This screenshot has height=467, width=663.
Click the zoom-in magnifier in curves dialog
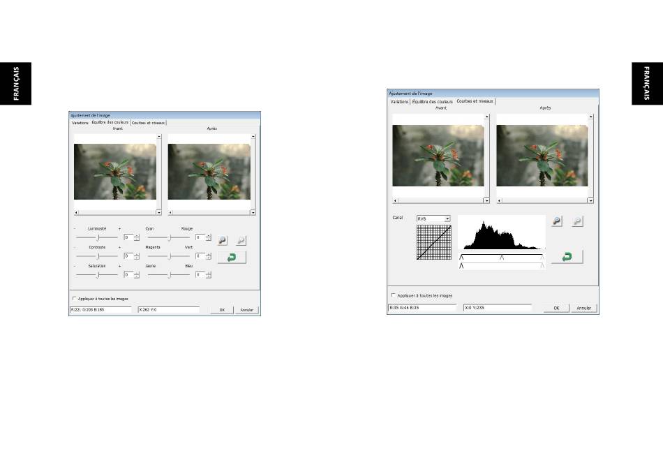(557, 221)
